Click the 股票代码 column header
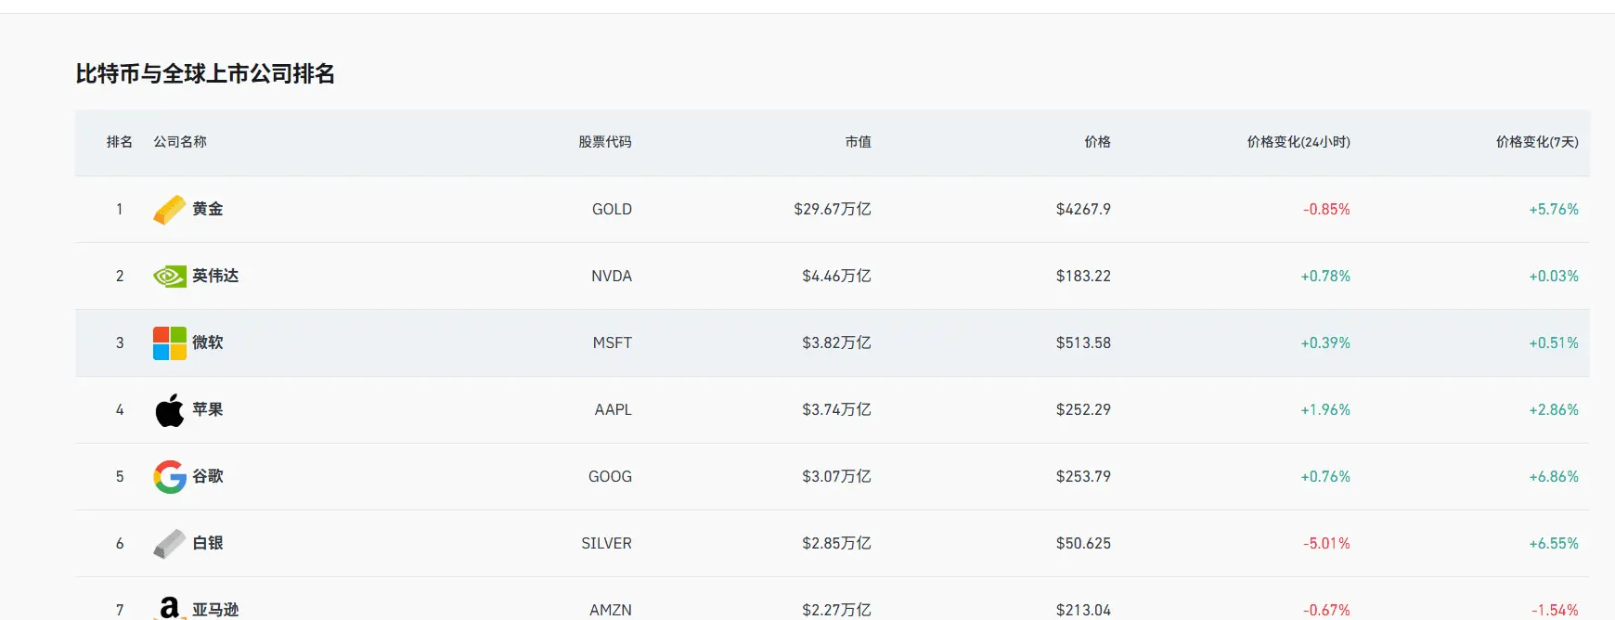 click(605, 142)
